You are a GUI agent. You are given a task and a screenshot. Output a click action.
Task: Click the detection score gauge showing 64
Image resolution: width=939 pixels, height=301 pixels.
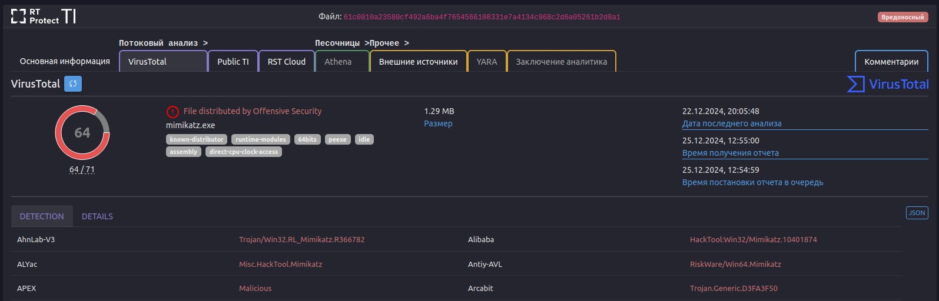click(x=82, y=133)
